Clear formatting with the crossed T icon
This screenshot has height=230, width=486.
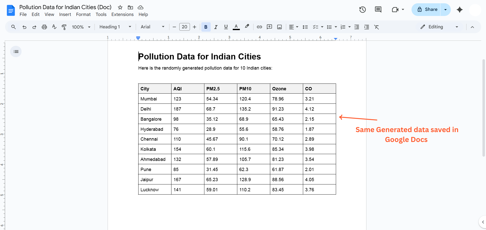pos(377,27)
